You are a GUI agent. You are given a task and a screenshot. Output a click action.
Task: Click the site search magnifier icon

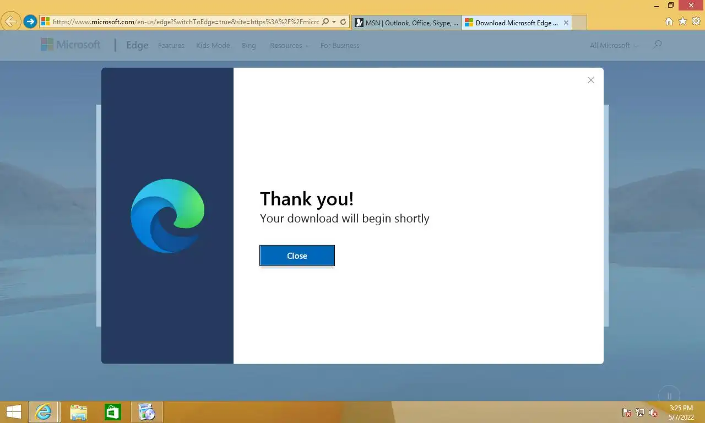coord(657,45)
